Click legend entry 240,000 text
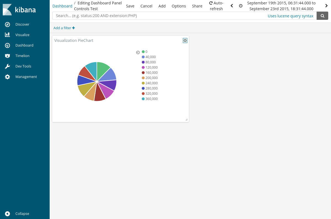This screenshot has width=331, height=219. point(151,83)
